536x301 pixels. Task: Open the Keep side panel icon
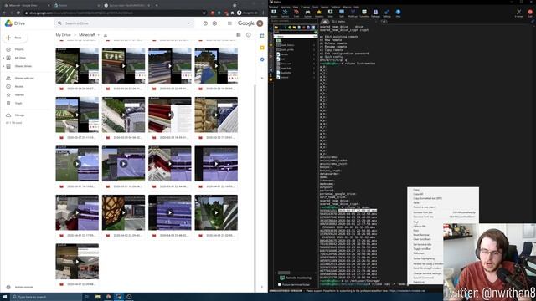click(x=262, y=48)
